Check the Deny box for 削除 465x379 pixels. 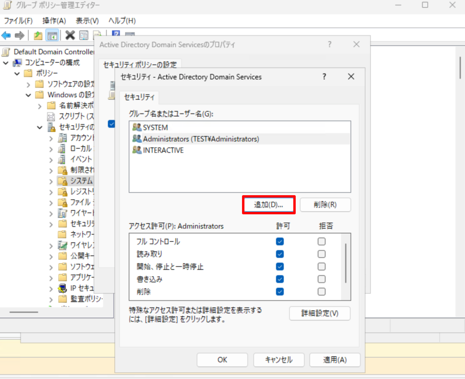pos(321,292)
